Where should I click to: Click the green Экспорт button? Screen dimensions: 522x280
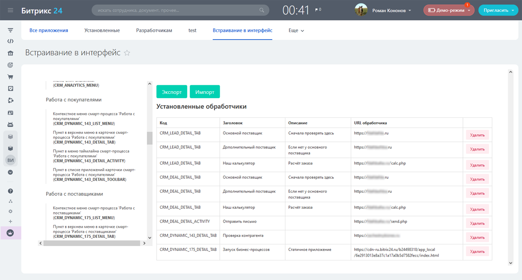172,92
